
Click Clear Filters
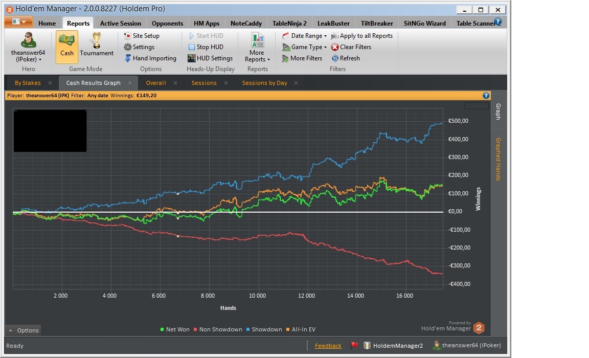tap(351, 47)
